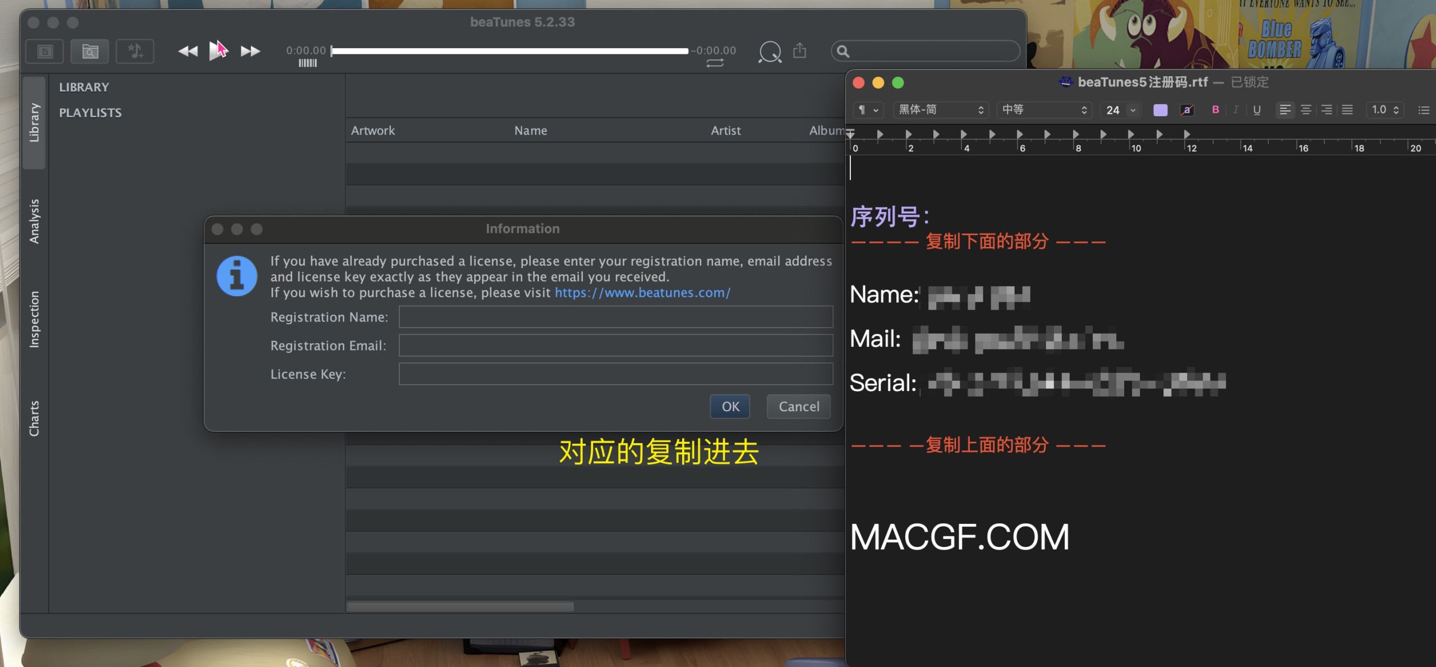Open the 中等 font typeface dropdown
This screenshot has height=667, width=1436.
pos(1043,110)
